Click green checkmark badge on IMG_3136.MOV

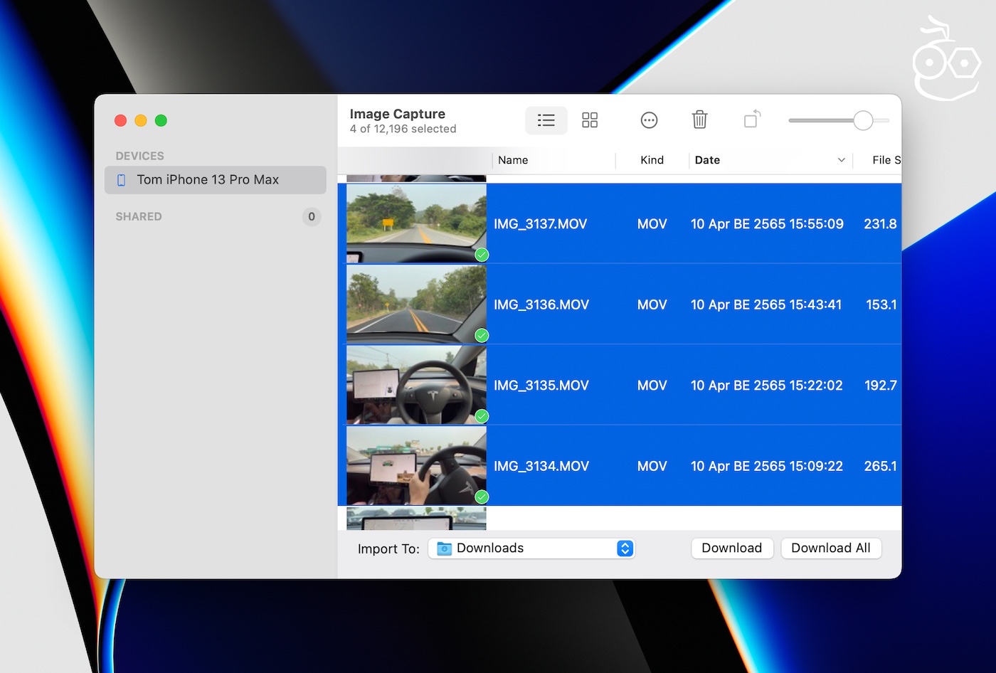click(x=482, y=335)
